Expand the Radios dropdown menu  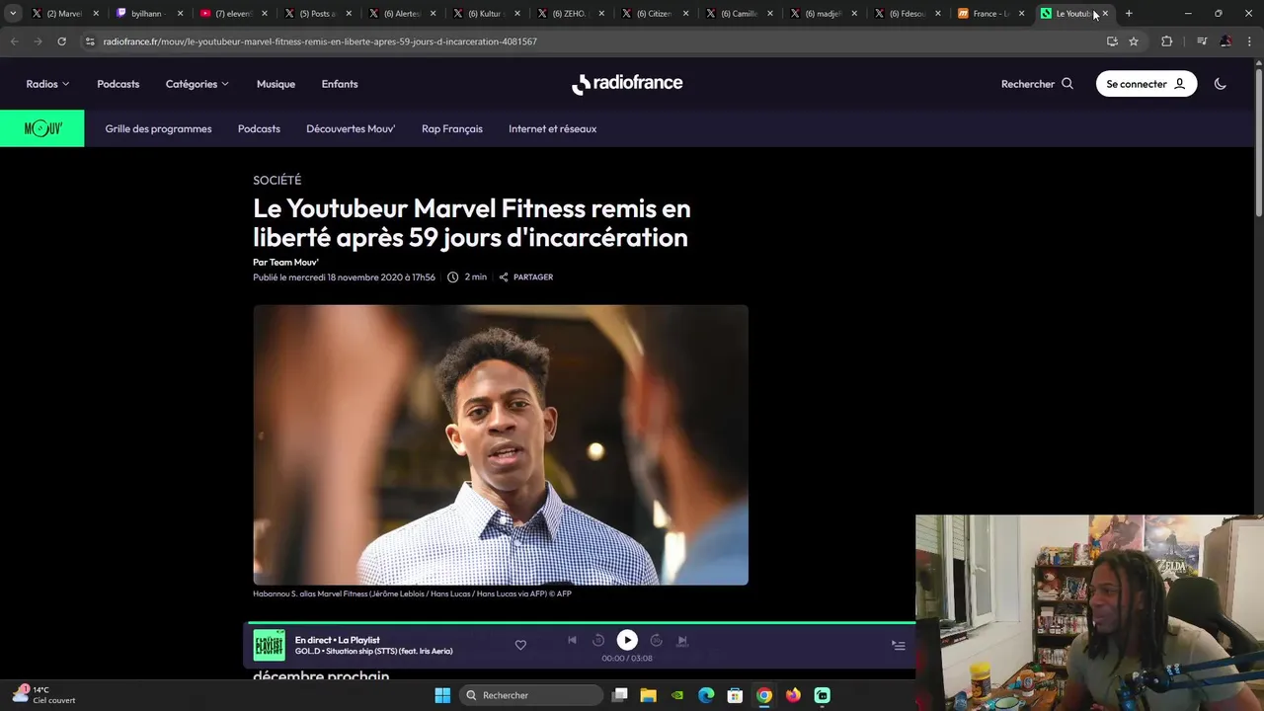click(47, 84)
